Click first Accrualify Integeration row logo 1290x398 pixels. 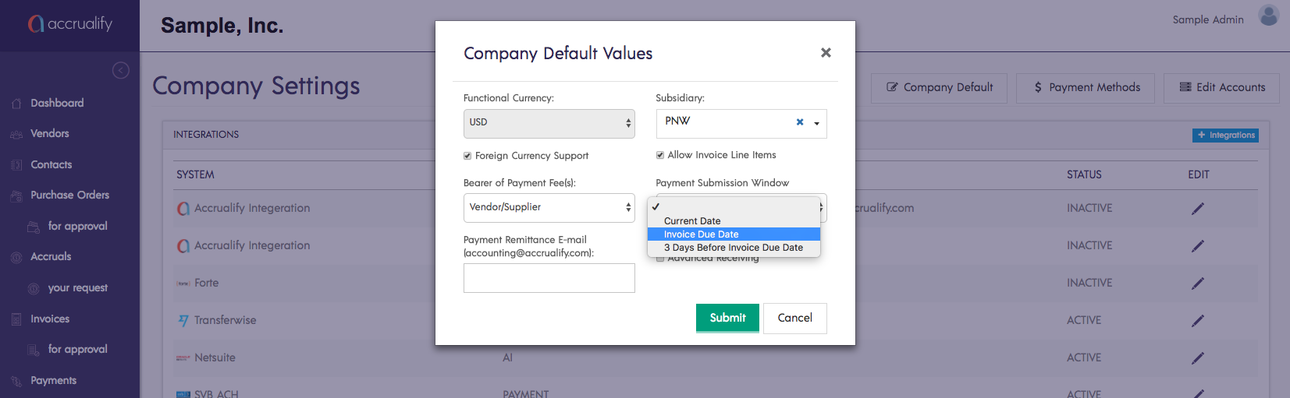(183, 209)
